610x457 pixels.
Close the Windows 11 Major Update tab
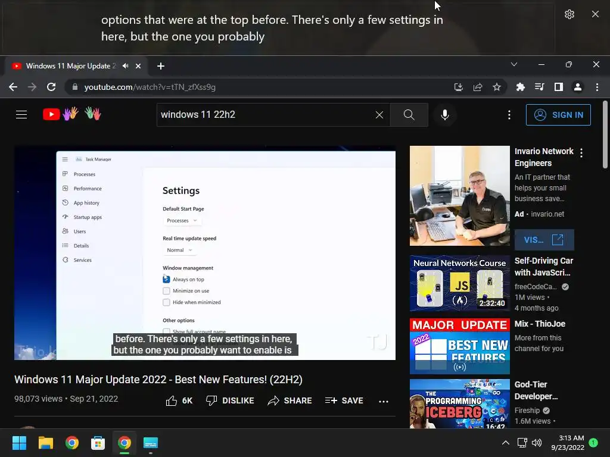138,66
